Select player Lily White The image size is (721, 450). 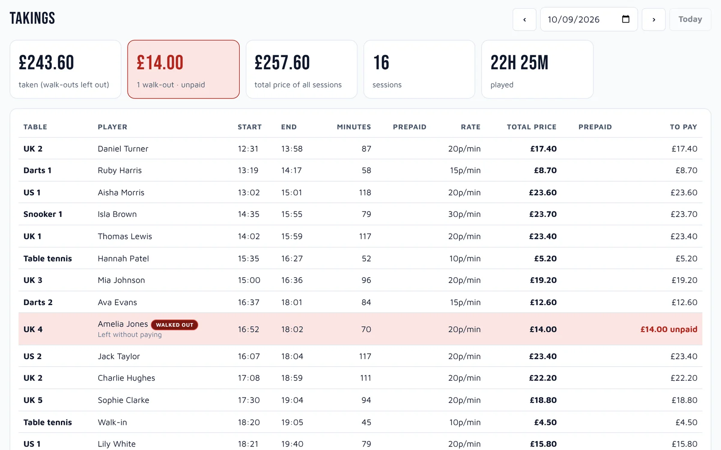click(117, 444)
